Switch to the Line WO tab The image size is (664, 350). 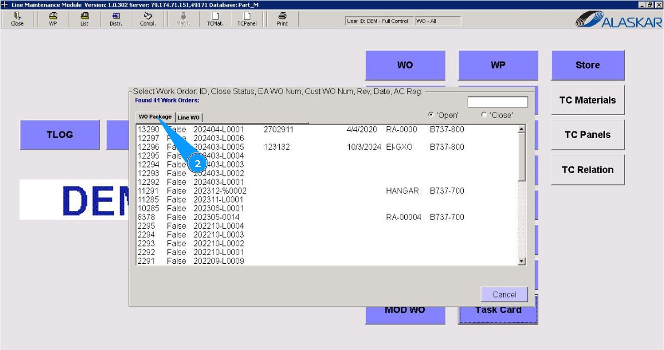click(189, 117)
